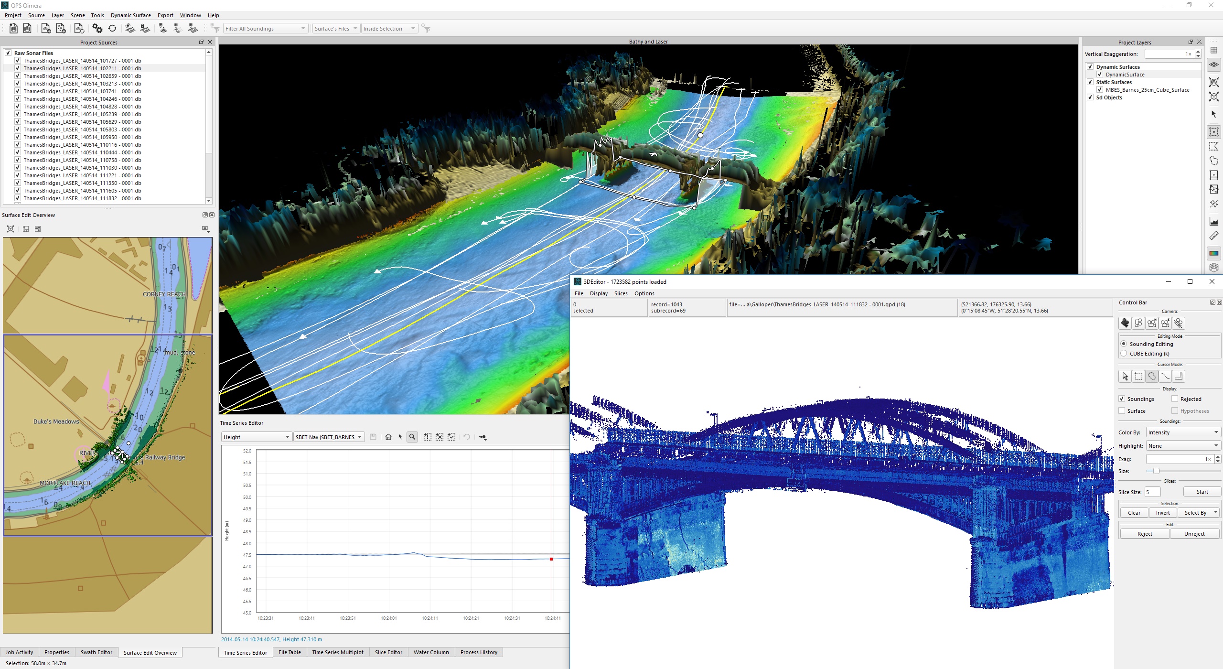Open the Color By Intensity dropdown
Screen dimensions: 1223x669
1183,432
